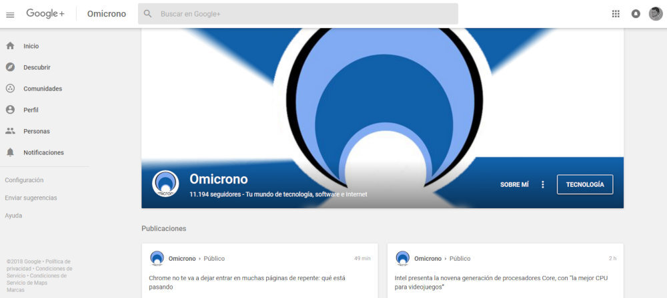Screen dimensions: 667x298
Task: Click Público label on the Intel post
Action: click(x=460, y=259)
